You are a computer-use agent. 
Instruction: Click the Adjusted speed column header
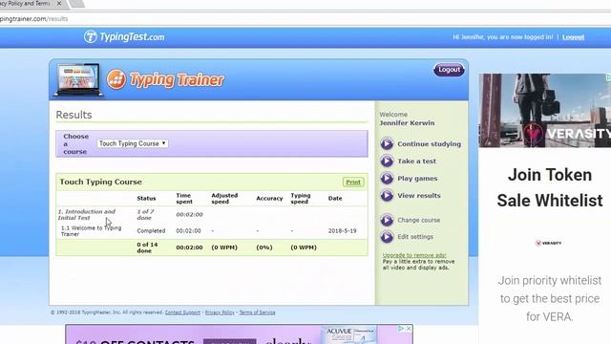(x=224, y=198)
